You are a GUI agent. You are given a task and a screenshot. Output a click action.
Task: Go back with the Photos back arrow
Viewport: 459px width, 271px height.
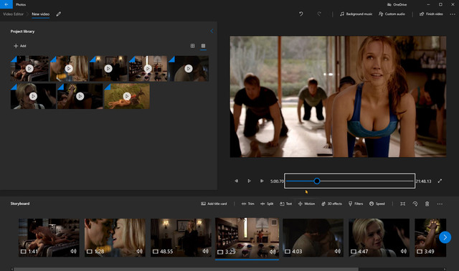pyautogui.click(x=6, y=4)
